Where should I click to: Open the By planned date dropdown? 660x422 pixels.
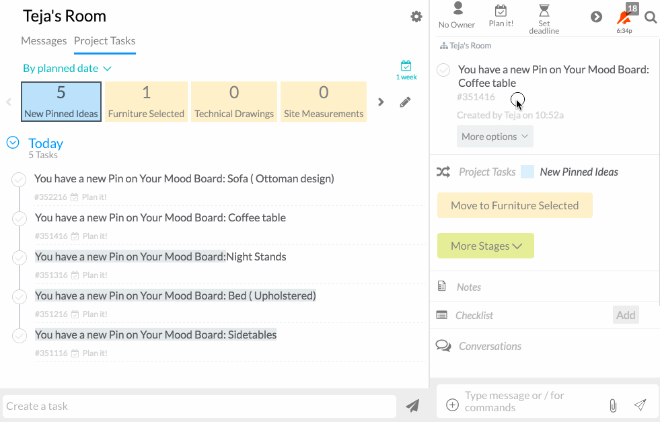point(67,69)
